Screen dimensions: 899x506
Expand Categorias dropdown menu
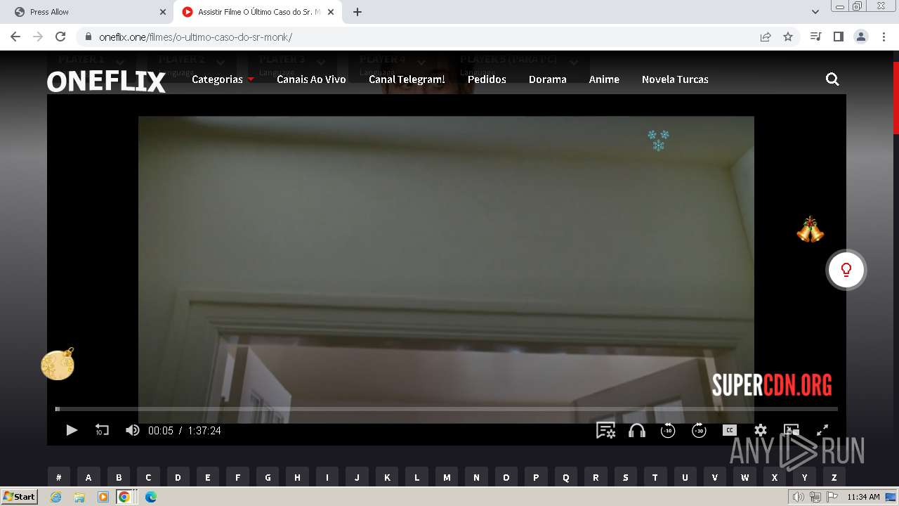click(223, 79)
